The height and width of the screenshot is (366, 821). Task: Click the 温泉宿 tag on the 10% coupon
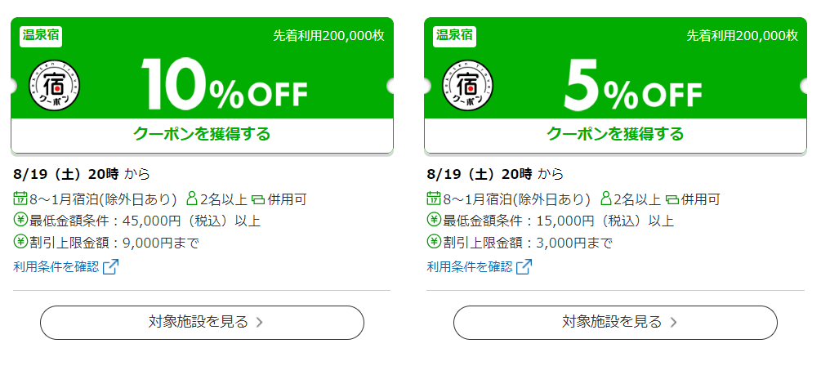(41, 36)
